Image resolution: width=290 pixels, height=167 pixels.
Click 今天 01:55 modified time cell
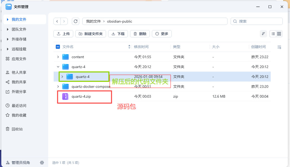[x=143, y=57]
